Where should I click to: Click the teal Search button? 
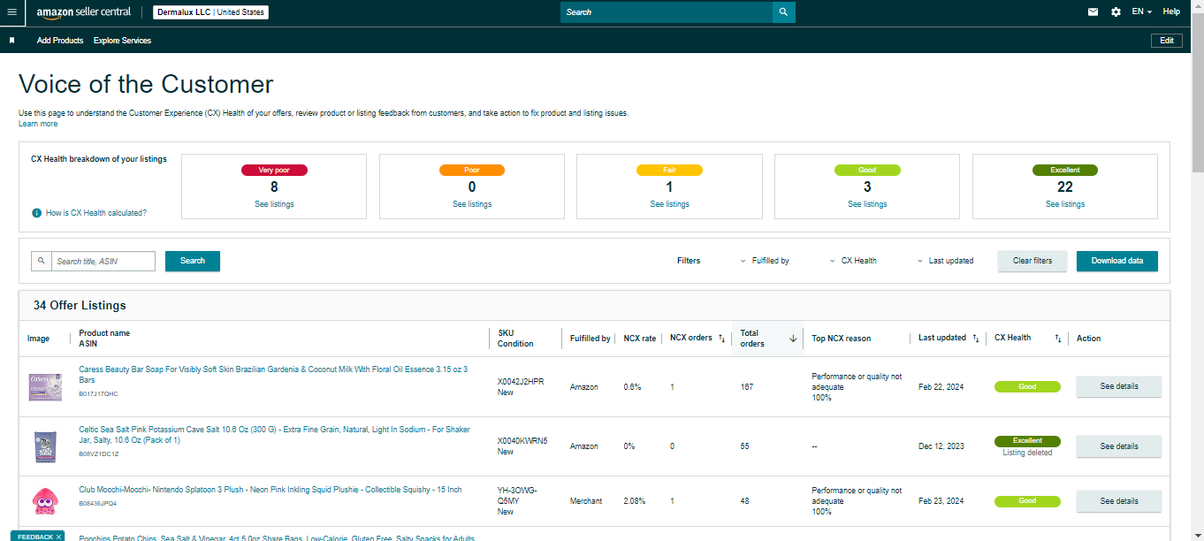pyautogui.click(x=193, y=261)
